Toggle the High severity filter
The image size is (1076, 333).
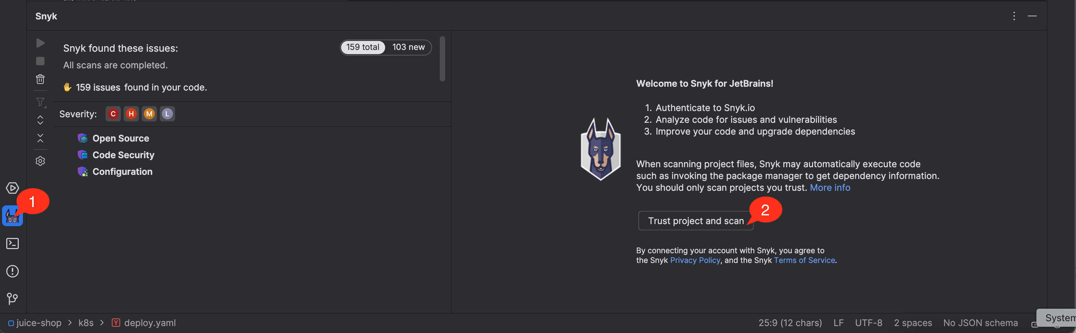pyautogui.click(x=131, y=114)
